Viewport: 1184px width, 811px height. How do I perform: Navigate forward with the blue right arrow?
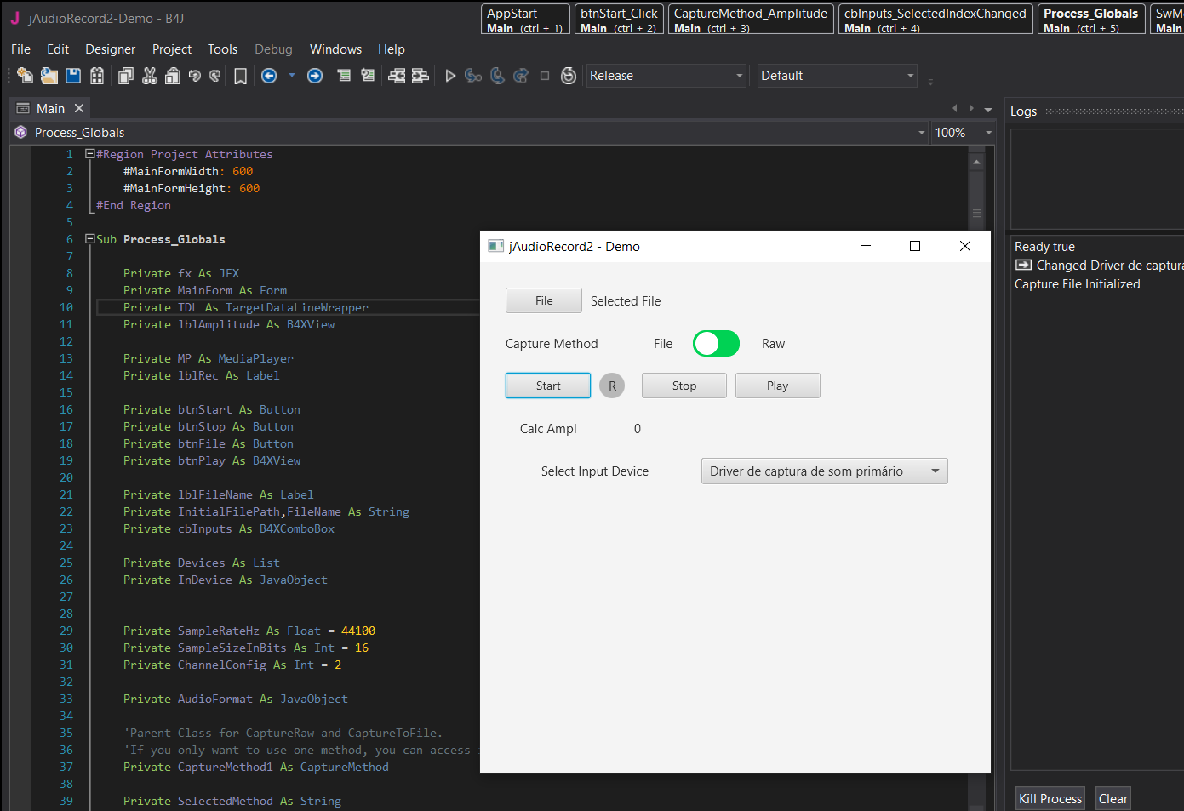coord(315,76)
